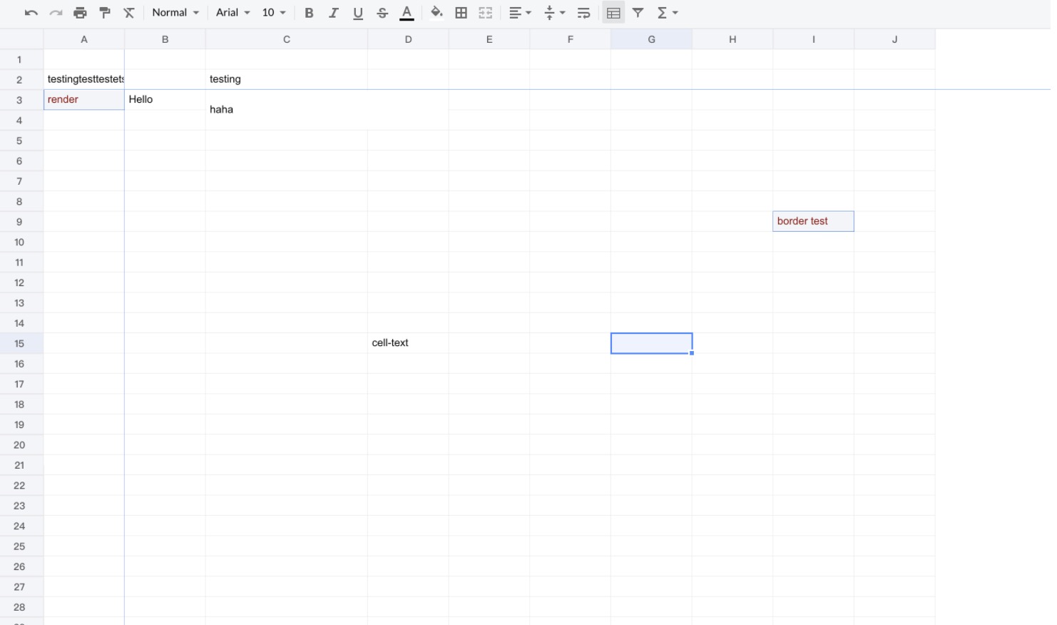The width and height of the screenshot is (1057, 625).
Task: Open the Arial font dropdown
Action: pyautogui.click(x=233, y=13)
